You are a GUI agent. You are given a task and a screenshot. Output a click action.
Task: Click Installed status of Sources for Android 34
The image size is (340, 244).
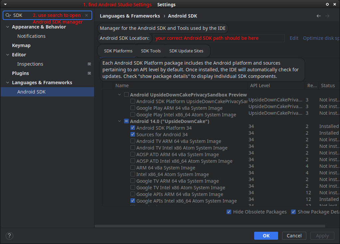(329, 133)
